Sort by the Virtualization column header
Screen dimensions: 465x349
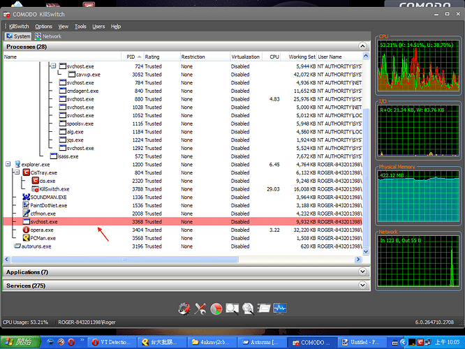tap(246, 57)
